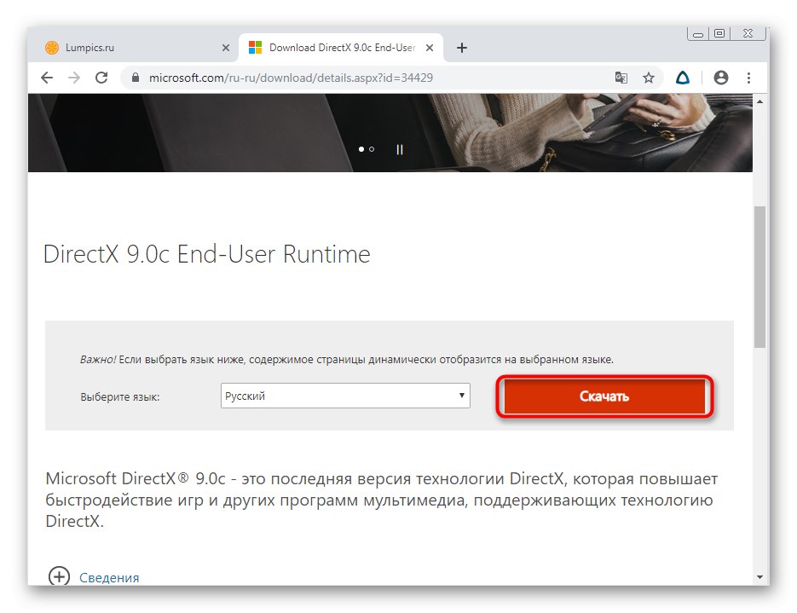Click the red Скачать button
This screenshot has height=613, width=797.
pos(604,396)
